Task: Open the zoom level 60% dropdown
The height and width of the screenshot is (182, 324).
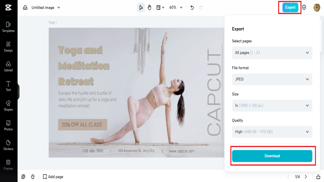Action: point(176,7)
